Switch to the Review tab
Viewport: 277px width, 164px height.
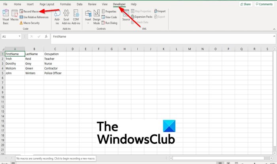click(92, 4)
